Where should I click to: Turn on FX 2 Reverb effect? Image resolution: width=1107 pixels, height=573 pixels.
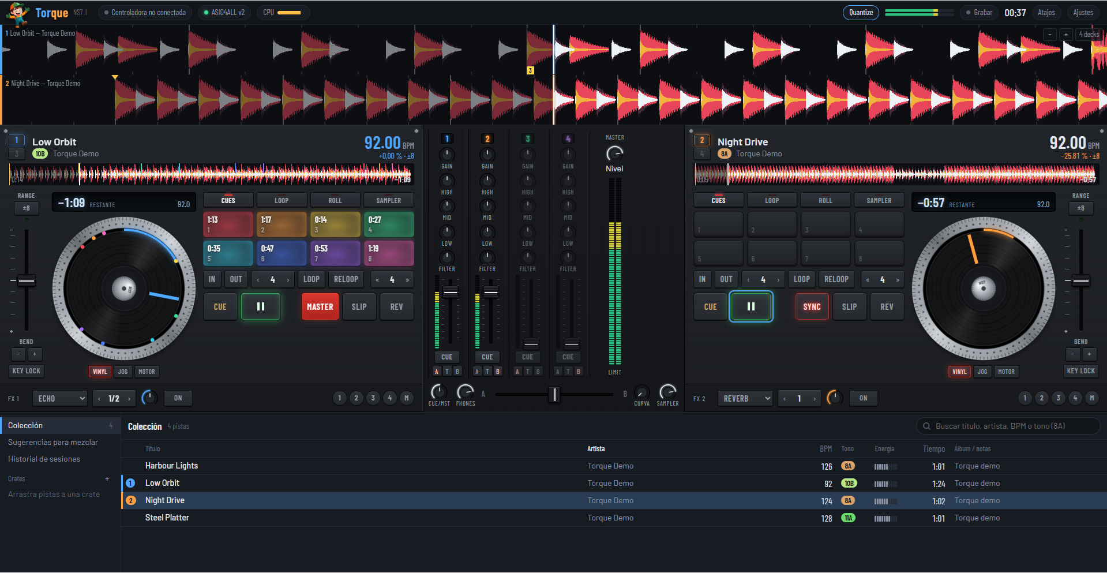click(x=863, y=398)
